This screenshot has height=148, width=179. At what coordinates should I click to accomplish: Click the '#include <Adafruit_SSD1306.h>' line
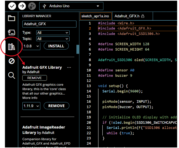tap(129, 34)
